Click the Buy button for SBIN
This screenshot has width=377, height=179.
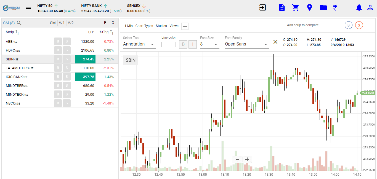(58, 59)
